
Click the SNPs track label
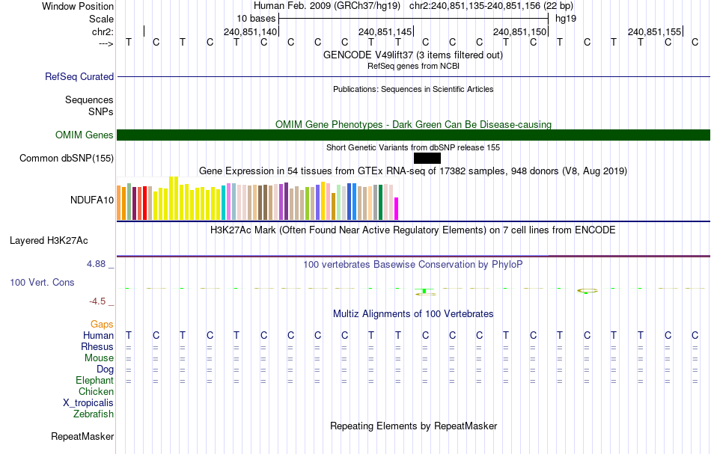(x=101, y=111)
